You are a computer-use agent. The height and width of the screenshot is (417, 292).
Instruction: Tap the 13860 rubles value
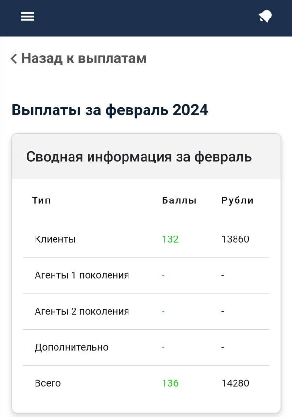coord(235,239)
